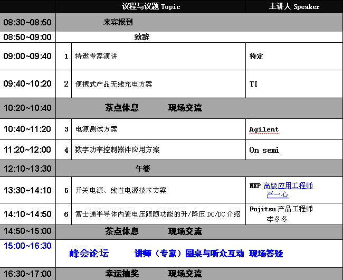Select the 主讲人 Speaker column header
Image resolution: width=343 pixels, height=280 pixels.
294,7
